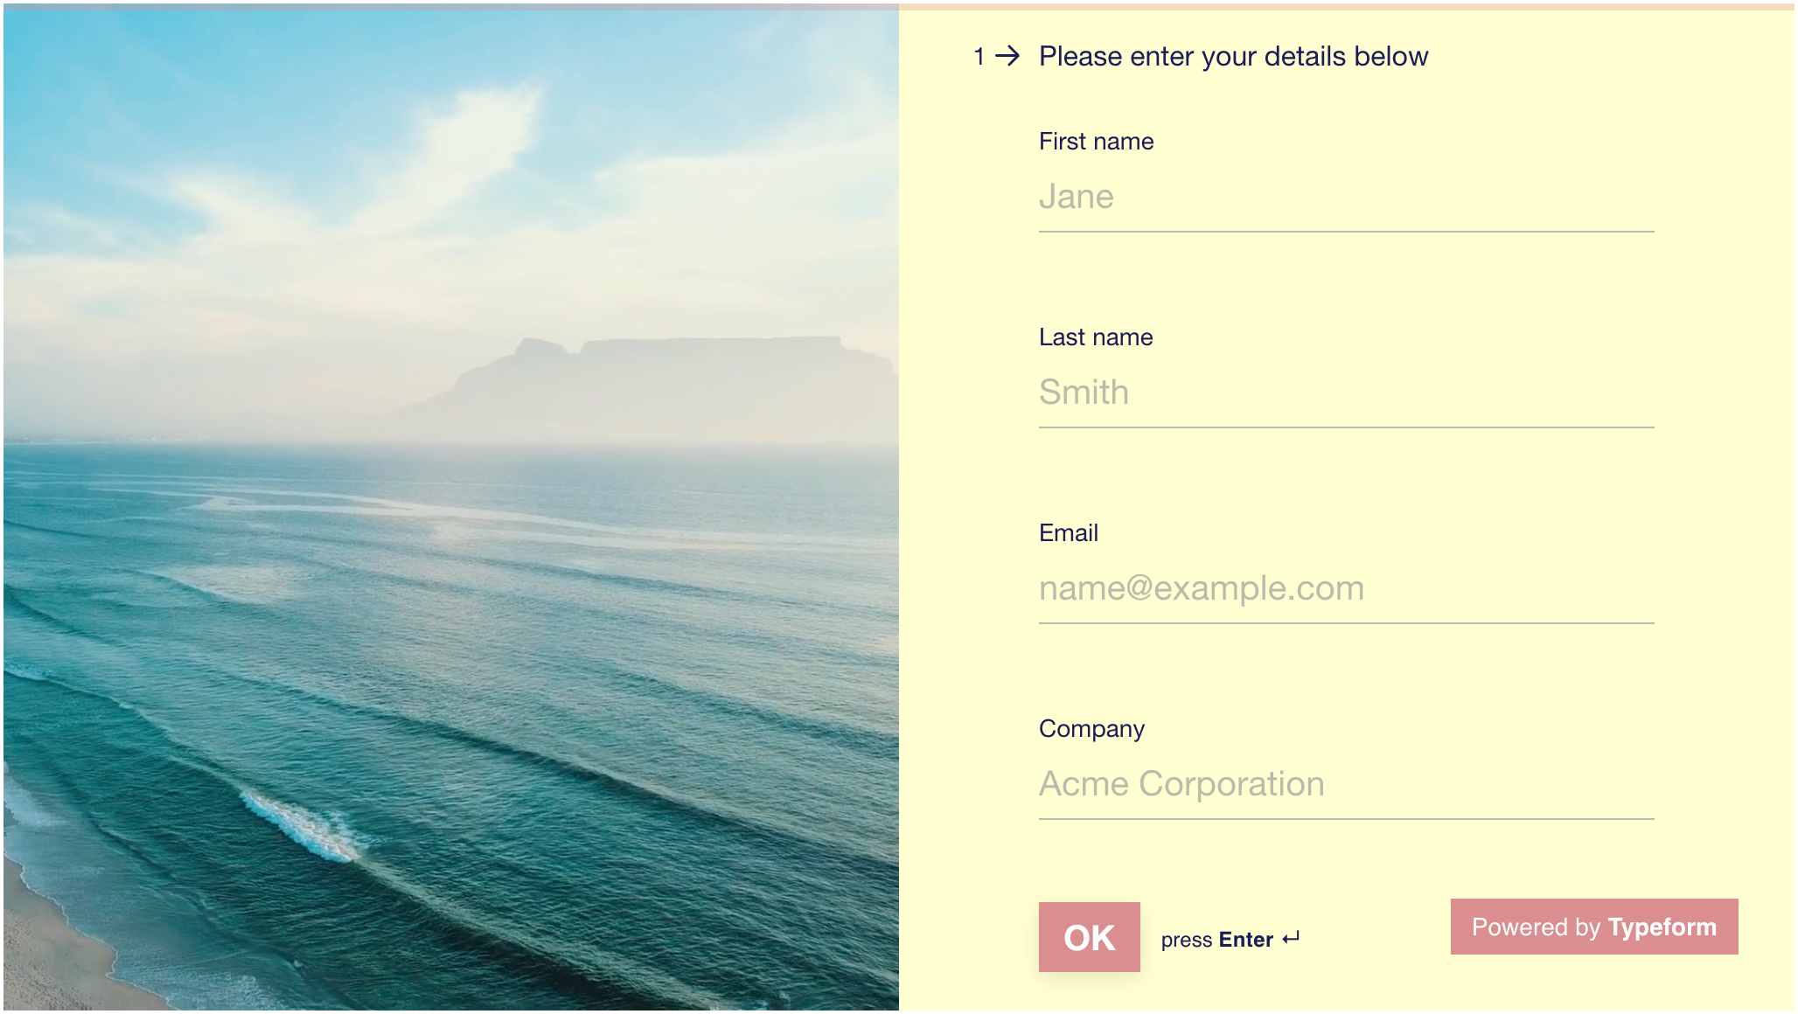Image resolution: width=1798 pixels, height=1014 pixels.
Task: Click the 'name@example.com' placeholder
Action: 1201,588
